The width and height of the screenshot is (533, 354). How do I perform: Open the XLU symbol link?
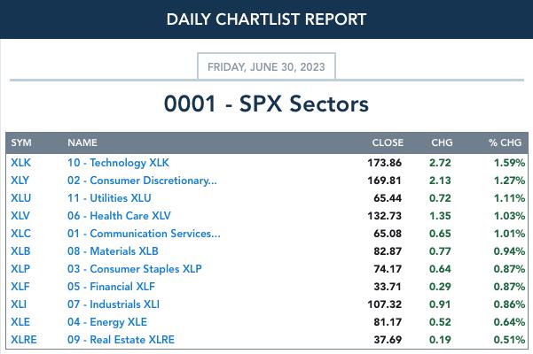(x=20, y=197)
